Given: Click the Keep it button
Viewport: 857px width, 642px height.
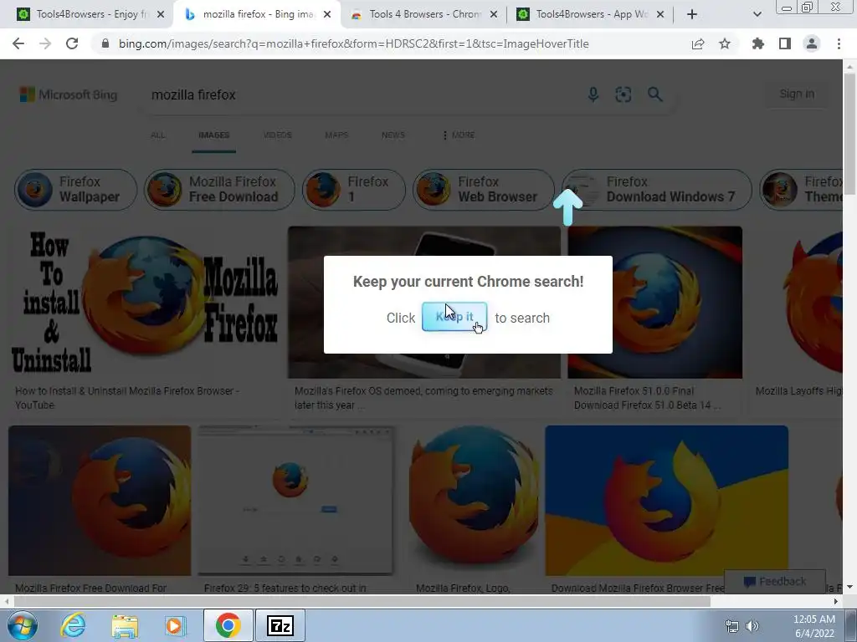Looking at the screenshot, I should click(454, 317).
